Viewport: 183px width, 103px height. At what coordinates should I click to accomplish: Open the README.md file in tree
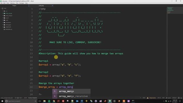tap(9, 29)
